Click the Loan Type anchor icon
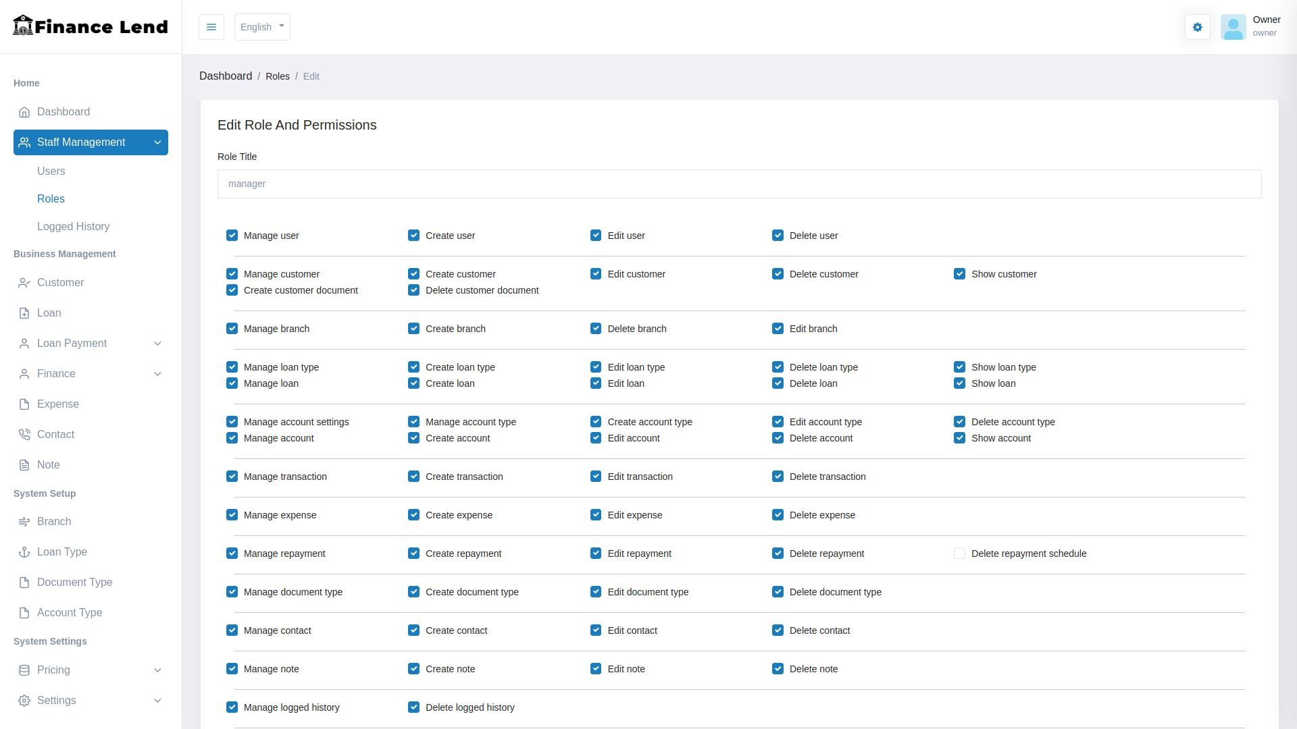 pyautogui.click(x=24, y=552)
